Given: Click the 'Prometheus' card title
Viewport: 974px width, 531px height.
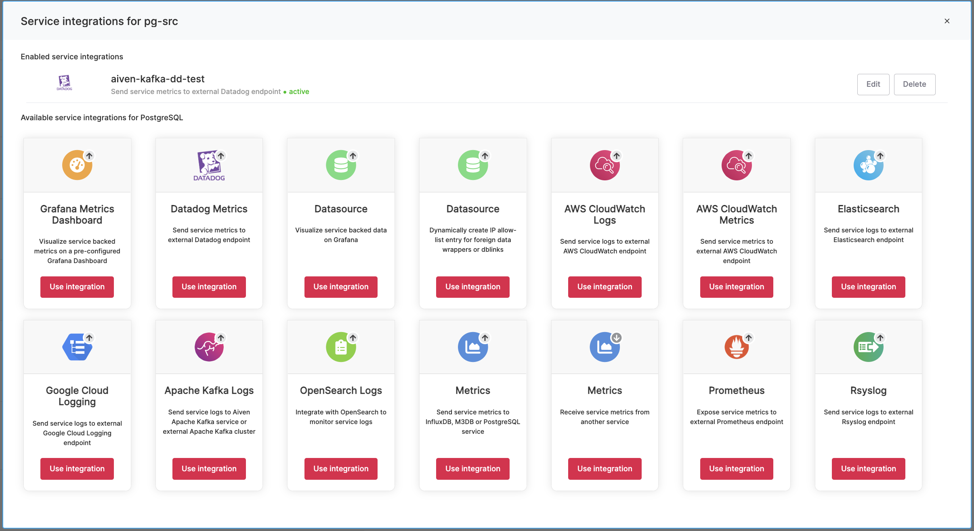Looking at the screenshot, I should (x=737, y=391).
